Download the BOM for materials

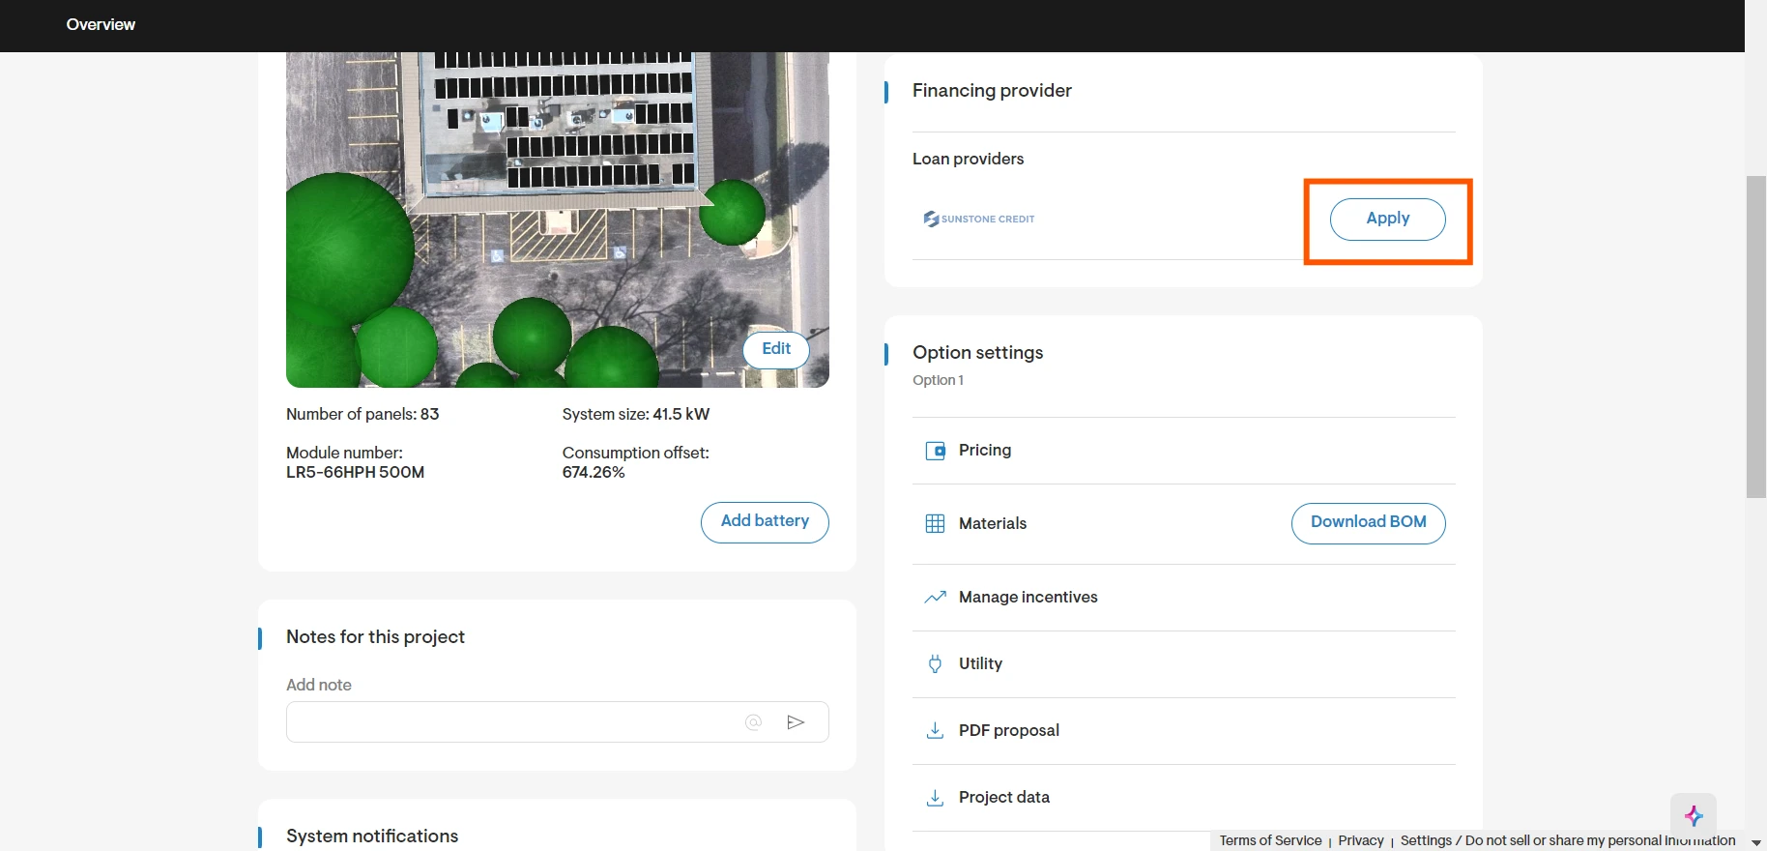tap(1369, 523)
